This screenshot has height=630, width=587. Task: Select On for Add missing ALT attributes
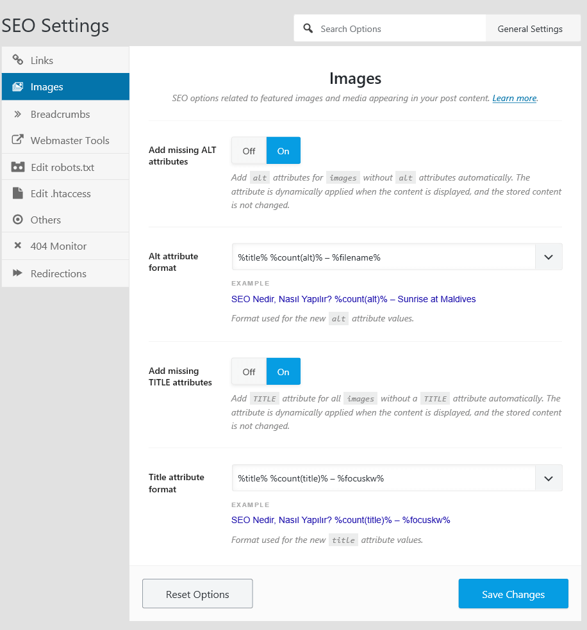(x=283, y=150)
